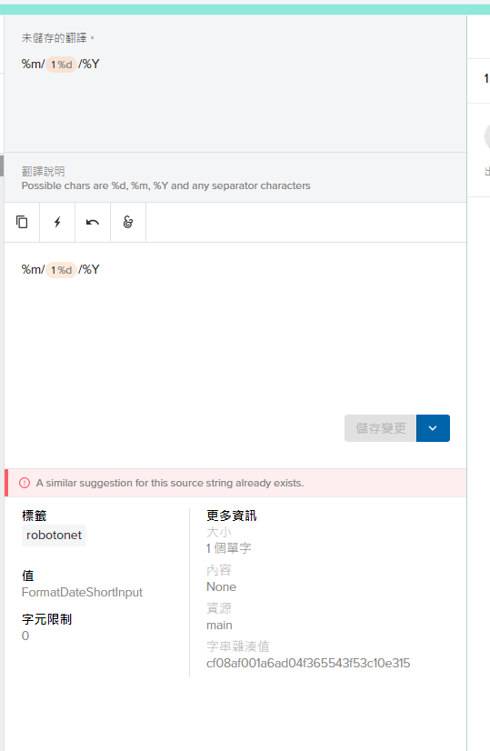The image size is (490, 751).
Task: Click the translation instructions text about separator characters
Action: [x=165, y=185]
